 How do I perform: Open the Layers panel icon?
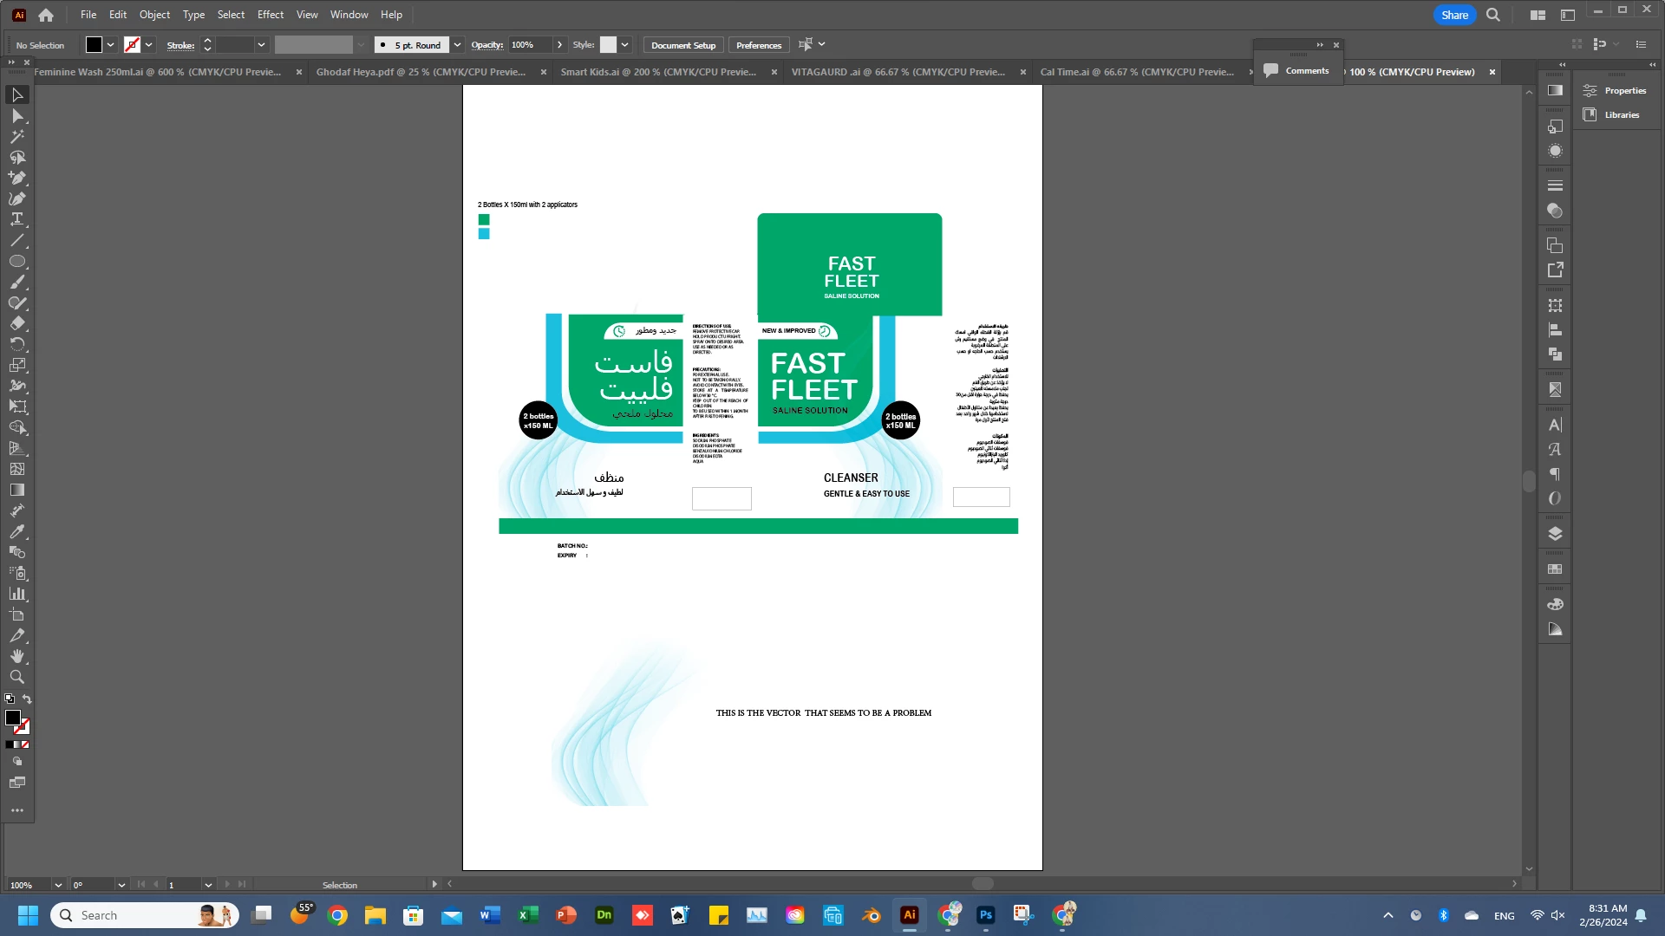(1555, 534)
